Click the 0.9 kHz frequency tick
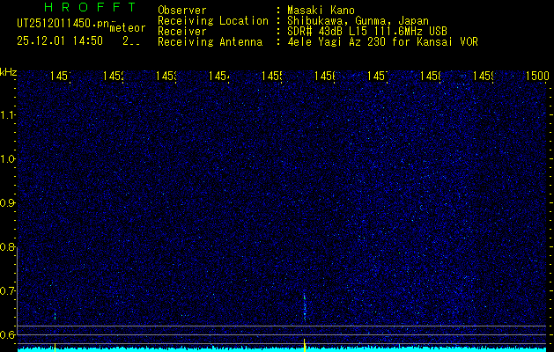This screenshot has width=554, height=352. tap(8, 202)
